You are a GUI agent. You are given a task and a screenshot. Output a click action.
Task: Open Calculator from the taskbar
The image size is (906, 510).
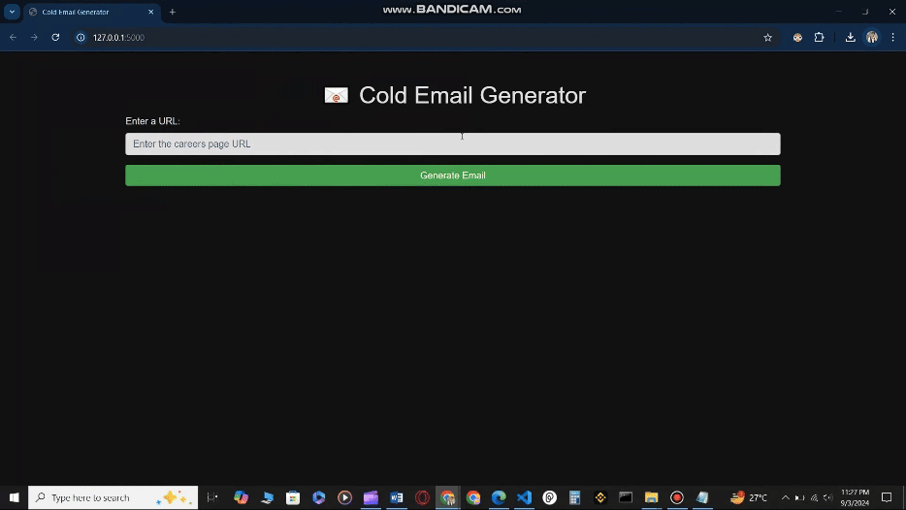pyautogui.click(x=574, y=497)
